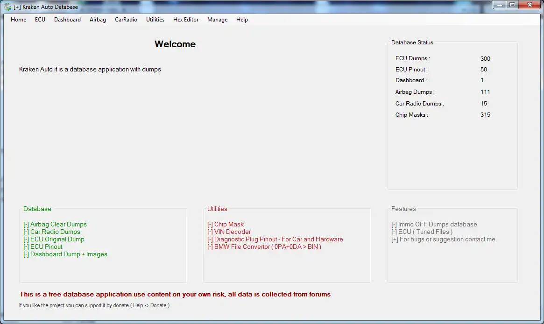Open the Help menu for donate info
This screenshot has width=544, height=324.
pyautogui.click(x=242, y=20)
